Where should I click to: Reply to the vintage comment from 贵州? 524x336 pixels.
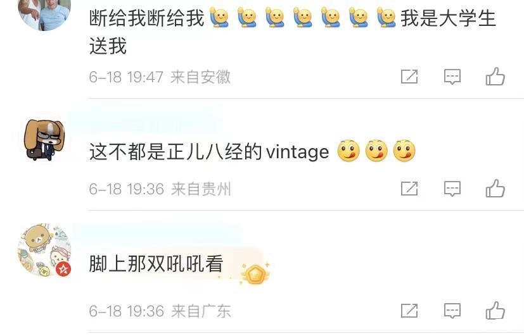(452, 189)
